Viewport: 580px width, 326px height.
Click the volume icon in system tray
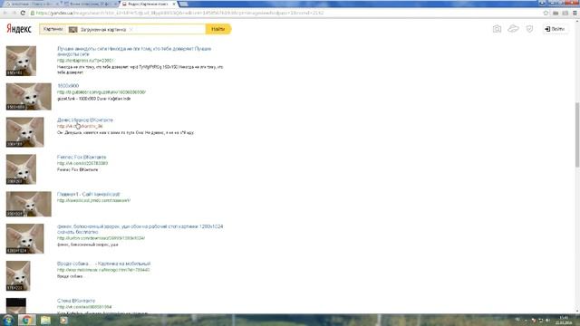[x=547, y=320]
